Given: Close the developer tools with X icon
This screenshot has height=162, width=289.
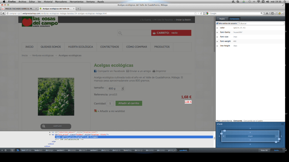Looking at the screenshot, I should [x=2, y=150].
